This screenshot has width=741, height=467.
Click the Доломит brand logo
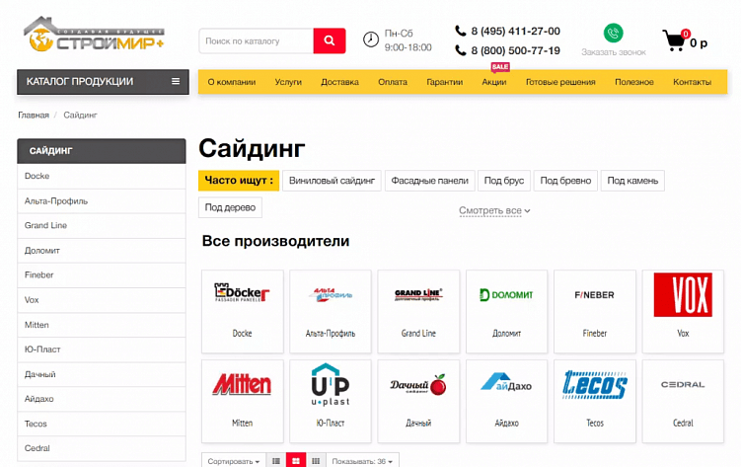(x=506, y=295)
